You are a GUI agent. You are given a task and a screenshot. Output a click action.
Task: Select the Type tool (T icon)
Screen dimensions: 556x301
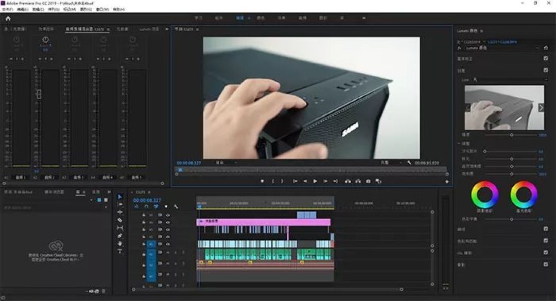[120, 252]
